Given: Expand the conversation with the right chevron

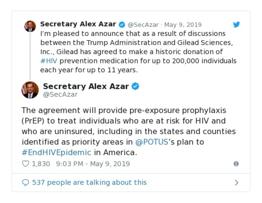Looking at the screenshot, I should 236,183.
